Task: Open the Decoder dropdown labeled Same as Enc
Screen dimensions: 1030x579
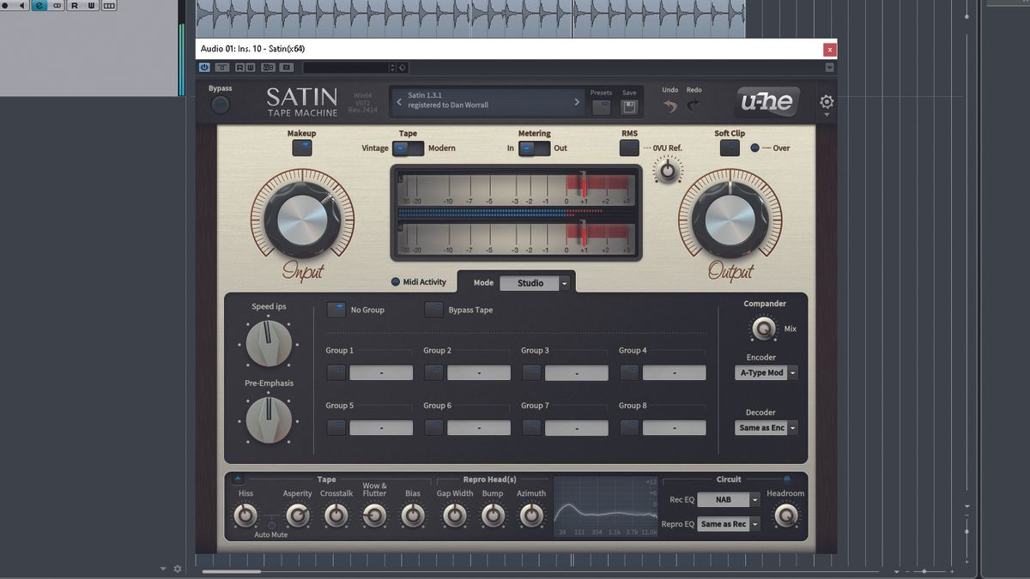Action: [765, 427]
